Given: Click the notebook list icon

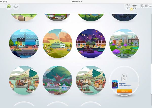Looking at the screenshot, I should 146,6.
